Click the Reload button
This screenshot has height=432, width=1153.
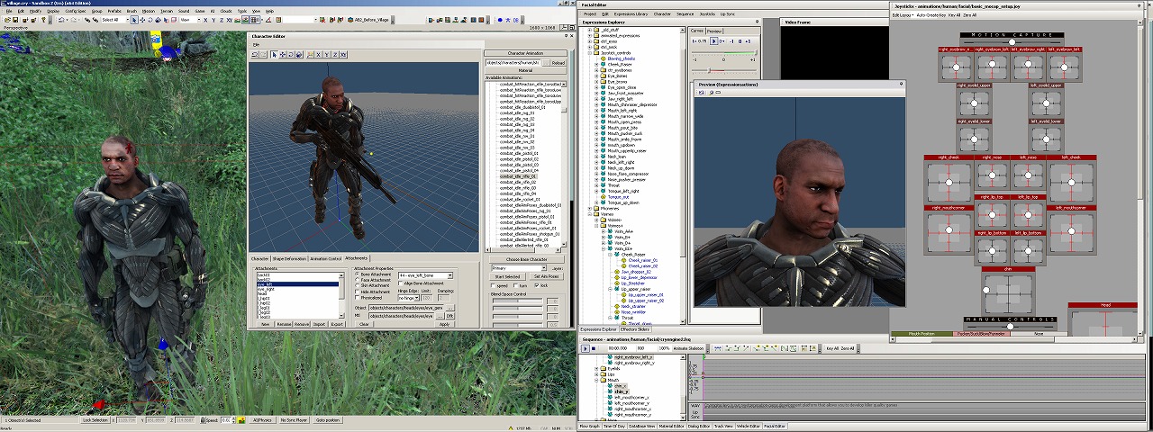pyautogui.click(x=558, y=63)
